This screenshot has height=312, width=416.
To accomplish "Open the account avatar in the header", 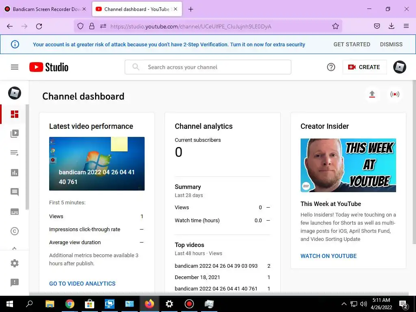I will (400, 67).
